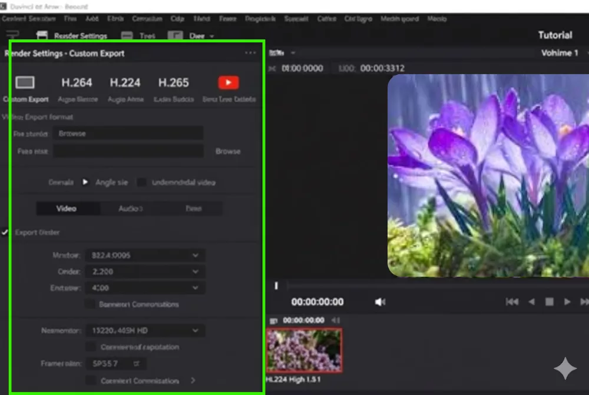Play the clip forward

tap(567, 302)
